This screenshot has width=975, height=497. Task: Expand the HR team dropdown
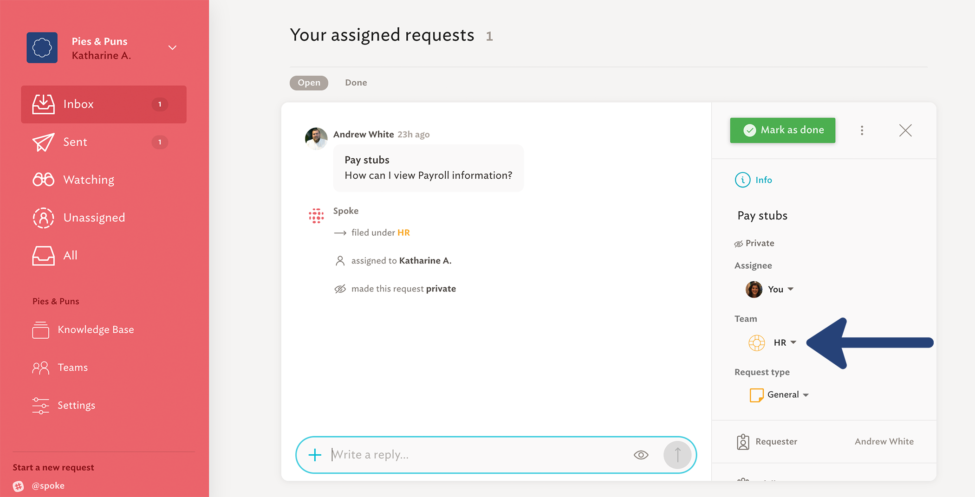(773, 342)
